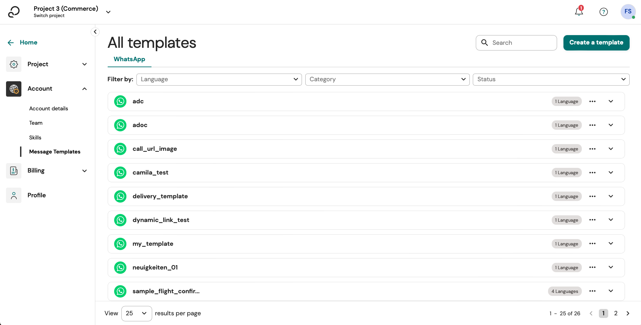
Task: Open Account details in sidebar
Action: 48,109
